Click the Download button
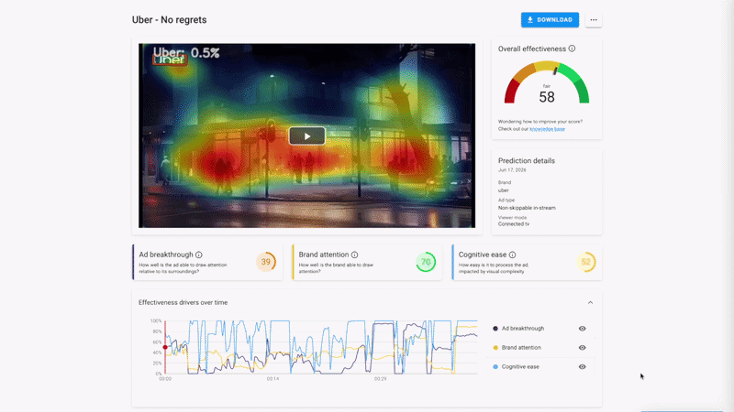Viewport: 734px width, 412px height. 550,19
